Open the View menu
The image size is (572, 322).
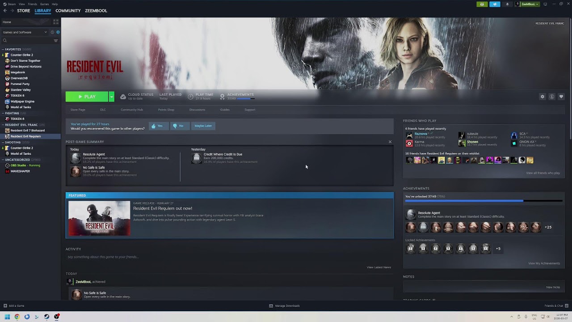[x=21, y=4]
